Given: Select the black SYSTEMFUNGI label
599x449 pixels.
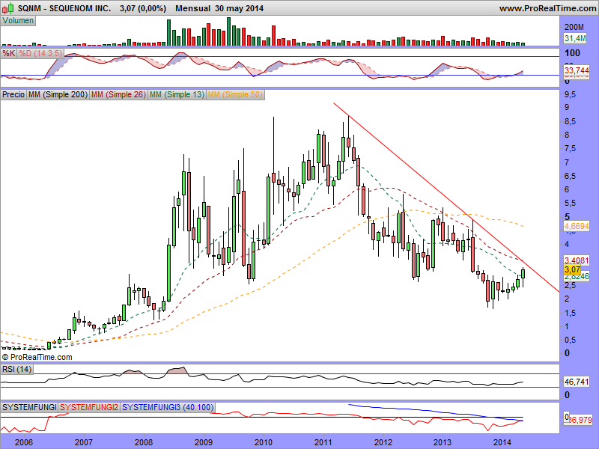Looking at the screenshot, I should pos(29,407).
